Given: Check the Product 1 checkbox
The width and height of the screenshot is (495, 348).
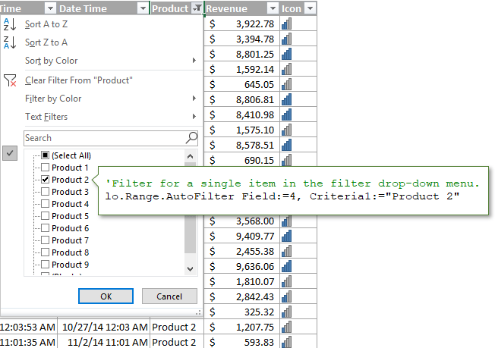Looking at the screenshot, I should [x=45, y=168].
